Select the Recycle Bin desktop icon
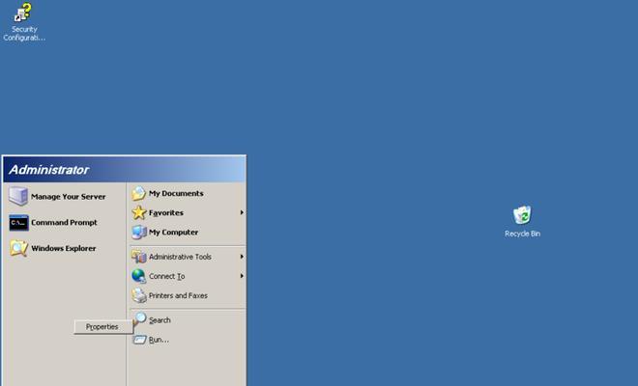 click(522, 215)
